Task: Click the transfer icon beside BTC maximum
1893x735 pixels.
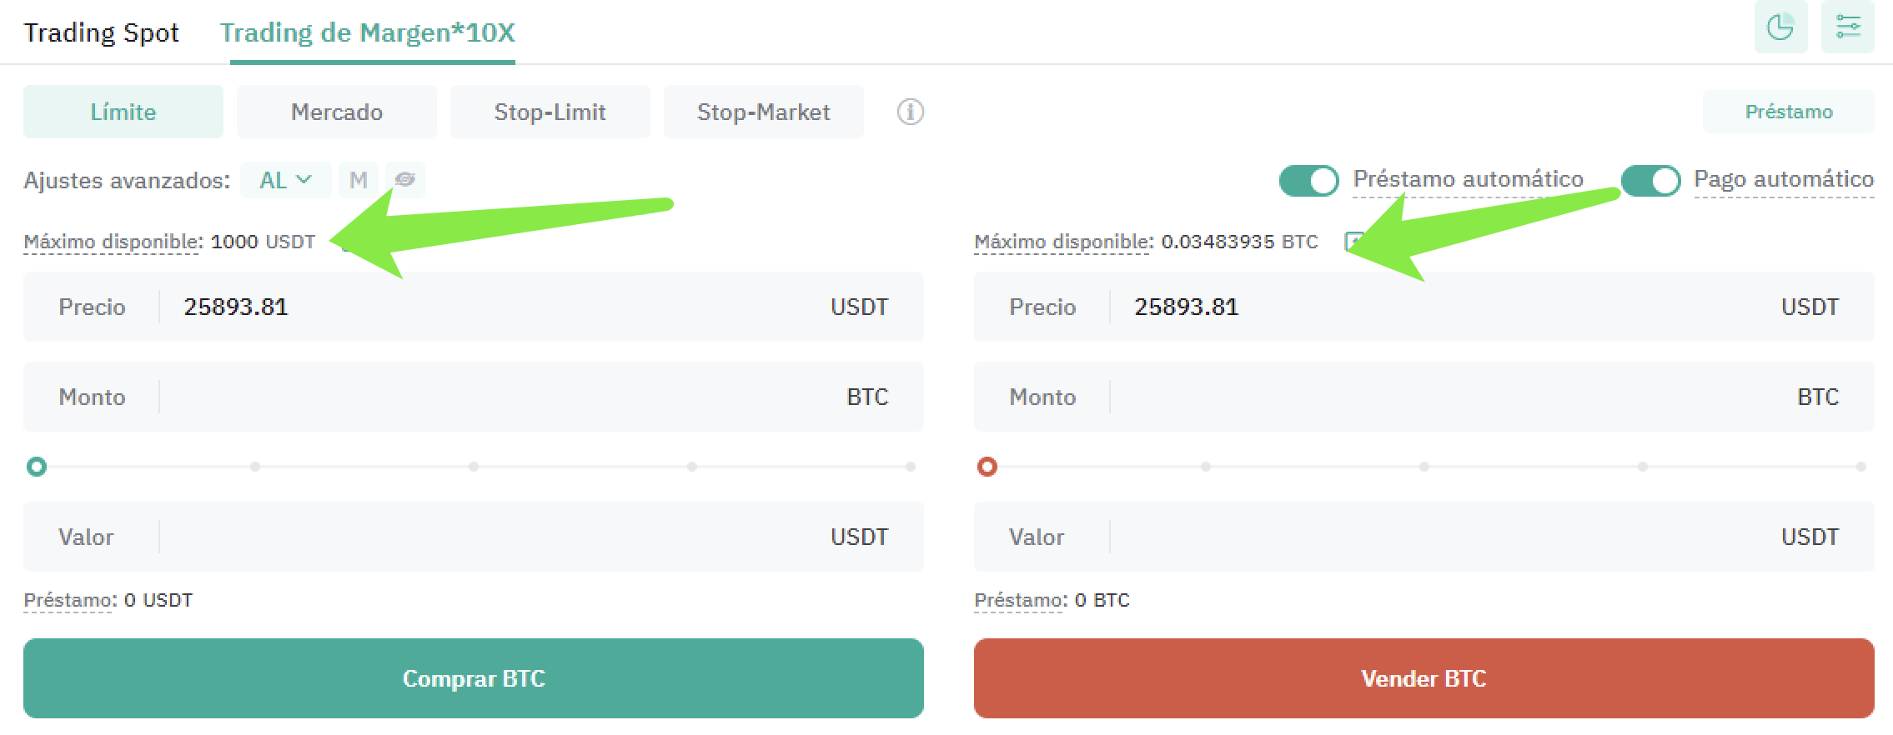Action: pos(1353,242)
